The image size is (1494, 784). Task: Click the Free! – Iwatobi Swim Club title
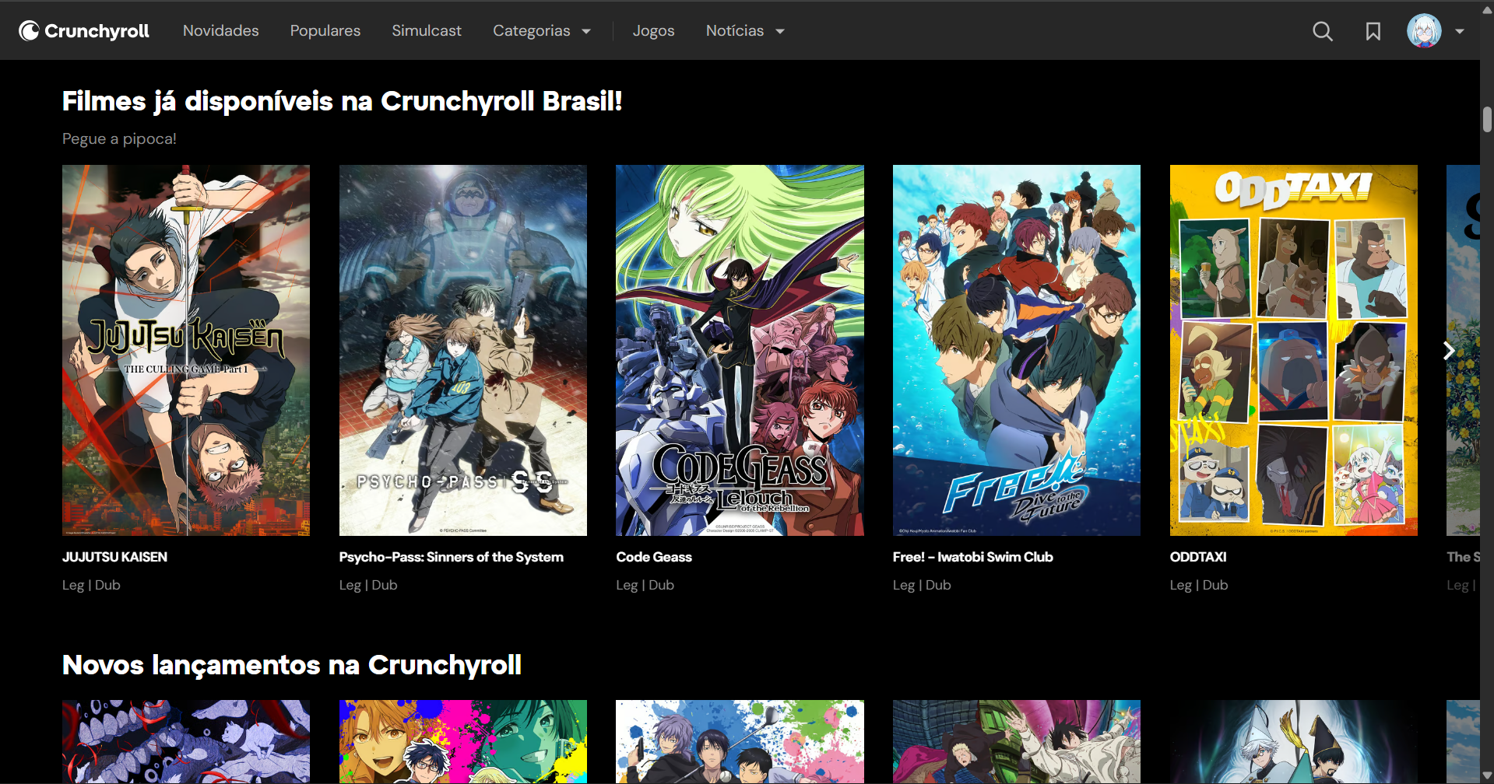pyautogui.click(x=973, y=557)
